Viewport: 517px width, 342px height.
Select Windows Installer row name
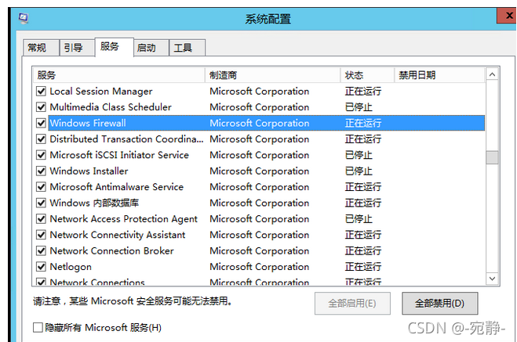pos(89,171)
